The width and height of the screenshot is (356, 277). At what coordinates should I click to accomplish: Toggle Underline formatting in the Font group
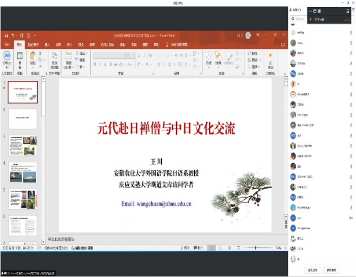[x=106, y=65]
